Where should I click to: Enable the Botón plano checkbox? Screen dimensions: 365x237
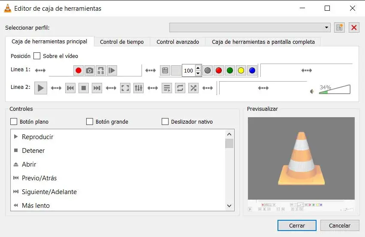pyautogui.click(x=14, y=122)
